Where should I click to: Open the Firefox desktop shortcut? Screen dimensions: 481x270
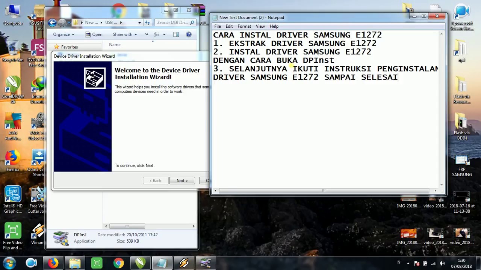13,161
